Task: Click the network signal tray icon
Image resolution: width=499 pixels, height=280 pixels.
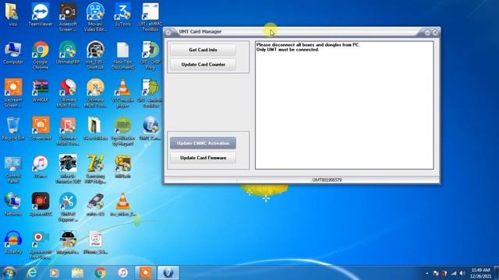Action: tap(454, 273)
